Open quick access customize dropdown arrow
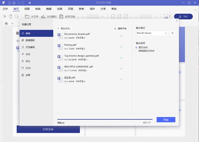 coord(30,3)
